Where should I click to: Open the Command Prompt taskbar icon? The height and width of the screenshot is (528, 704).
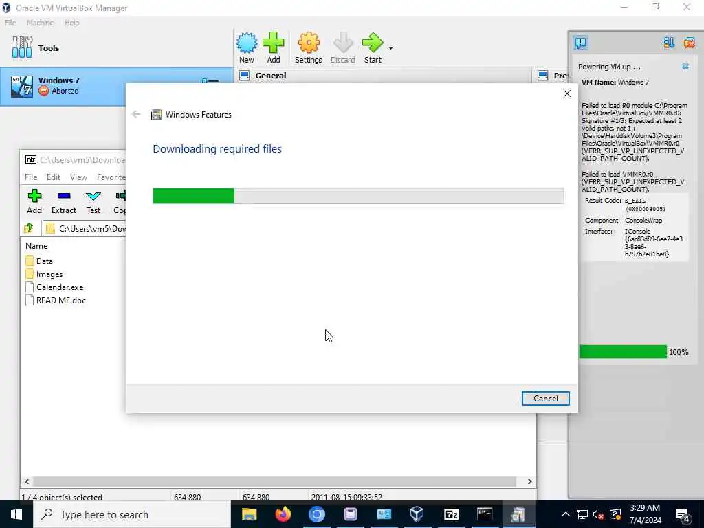[x=485, y=514]
